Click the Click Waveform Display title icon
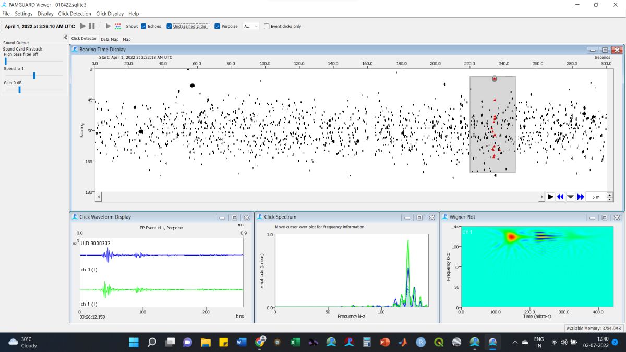Image resolution: width=626 pixels, height=352 pixels. pos(75,217)
